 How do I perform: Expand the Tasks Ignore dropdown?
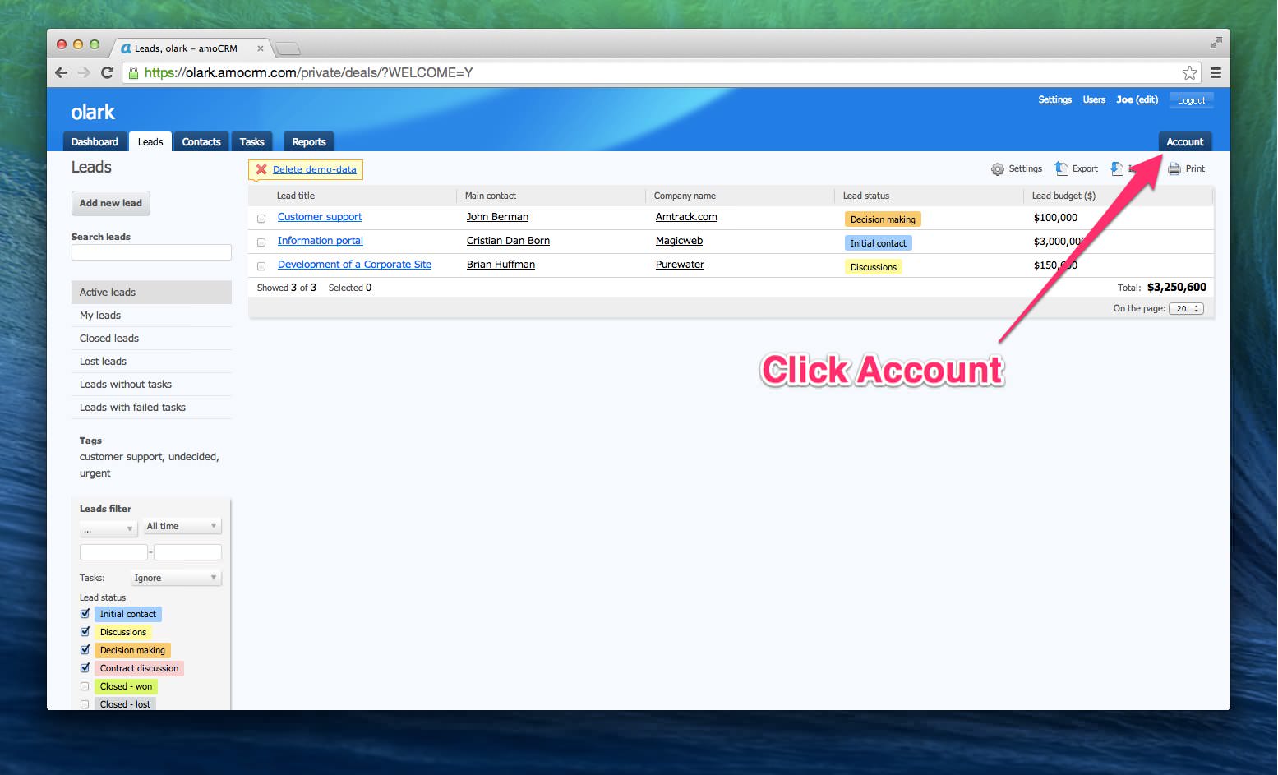pyautogui.click(x=176, y=578)
